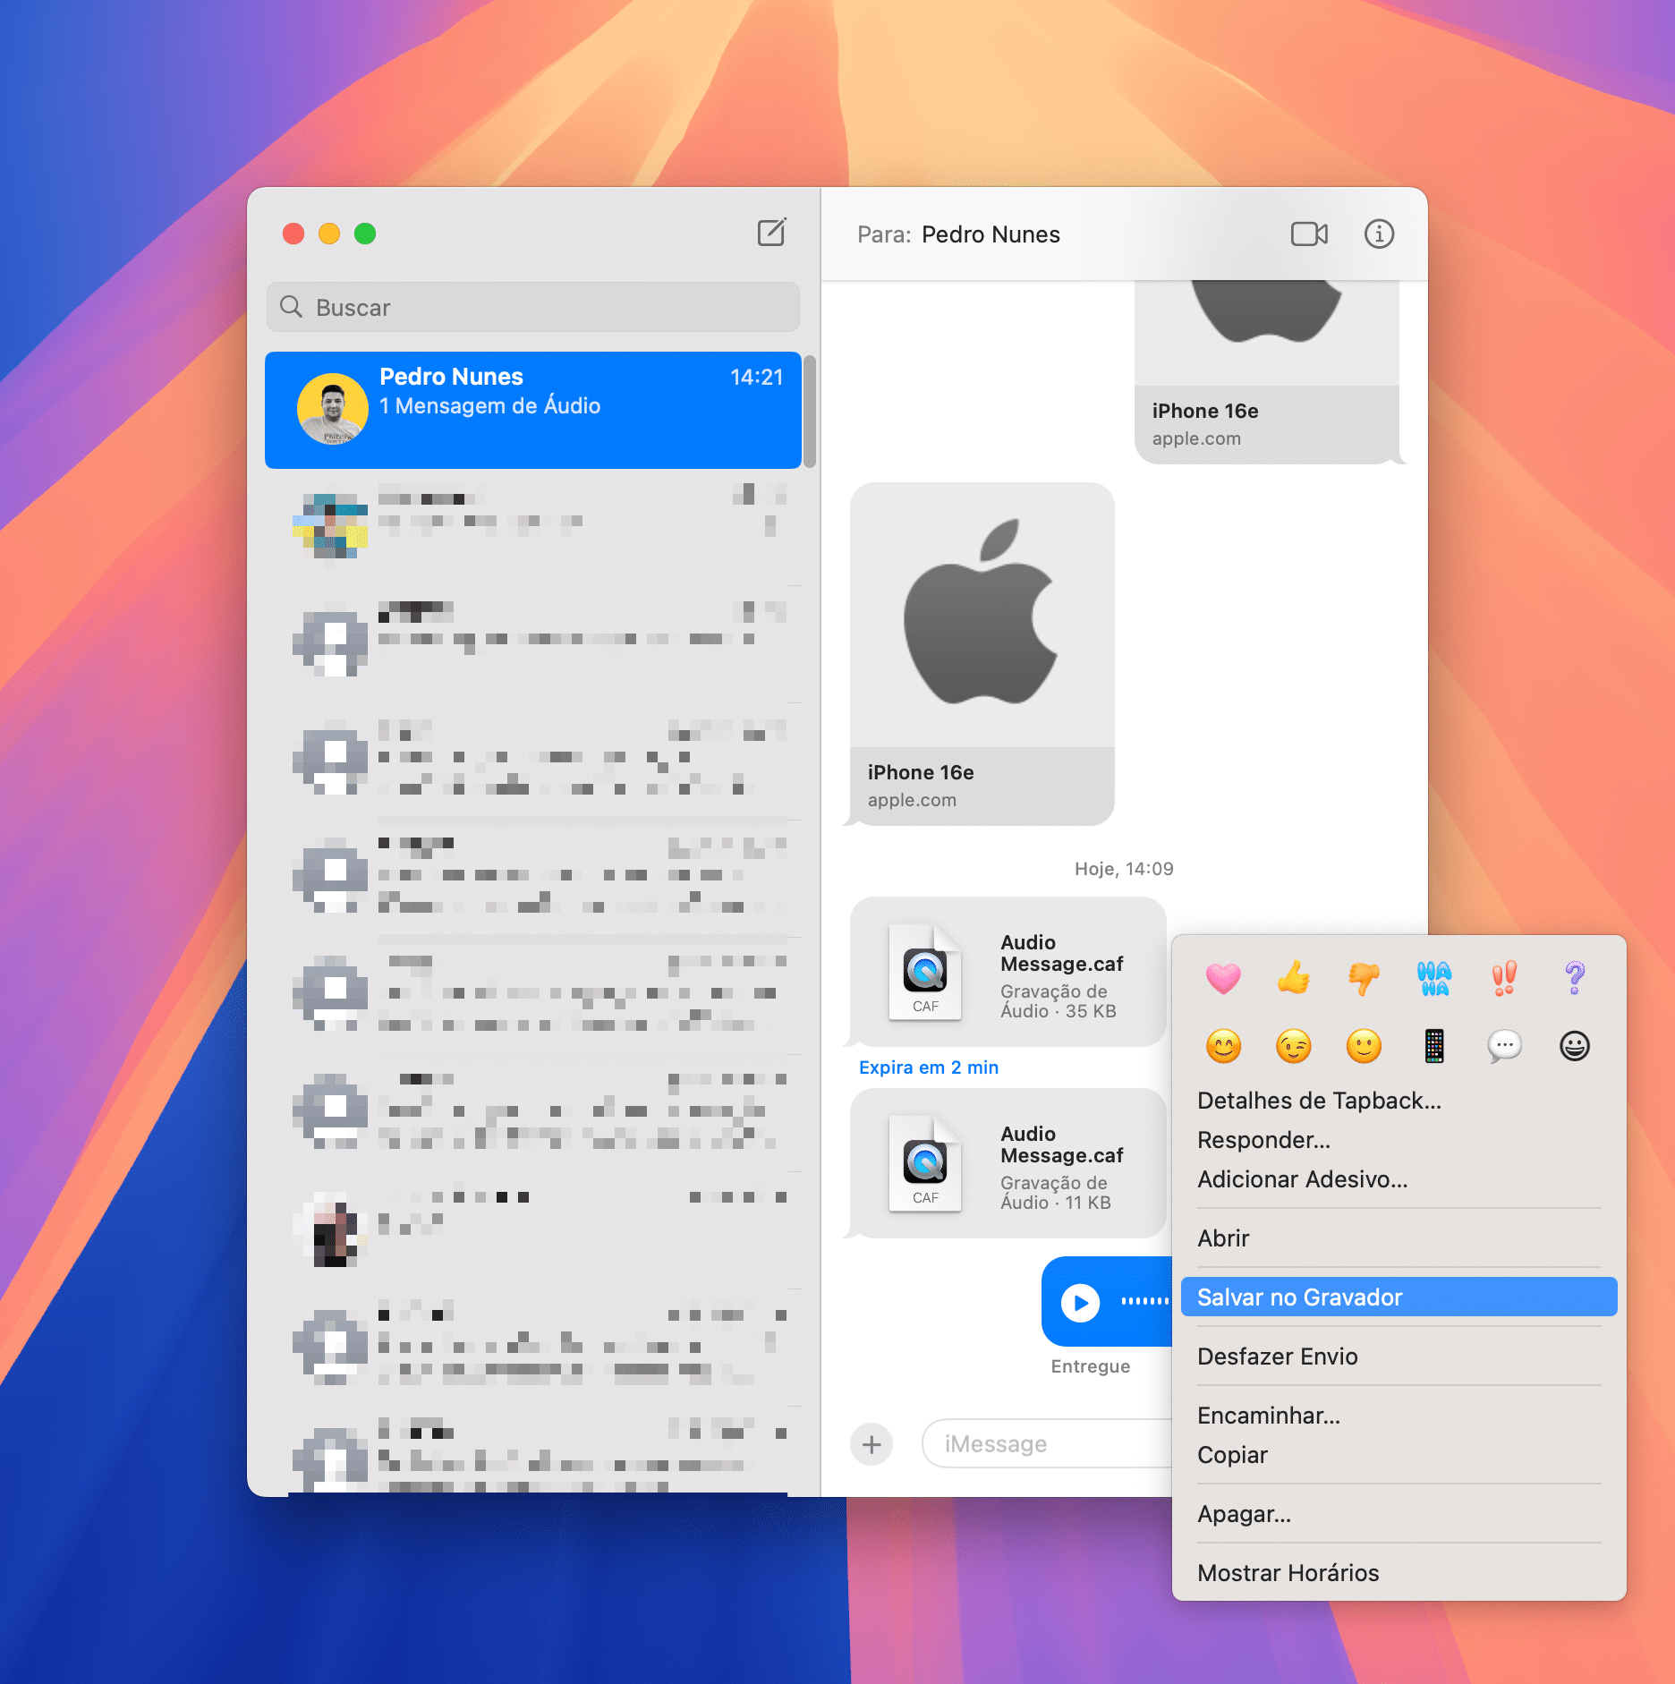React with the HaHa tapback
Viewport: 1675px width, 1684px height.
pyautogui.click(x=1434, y=977)
